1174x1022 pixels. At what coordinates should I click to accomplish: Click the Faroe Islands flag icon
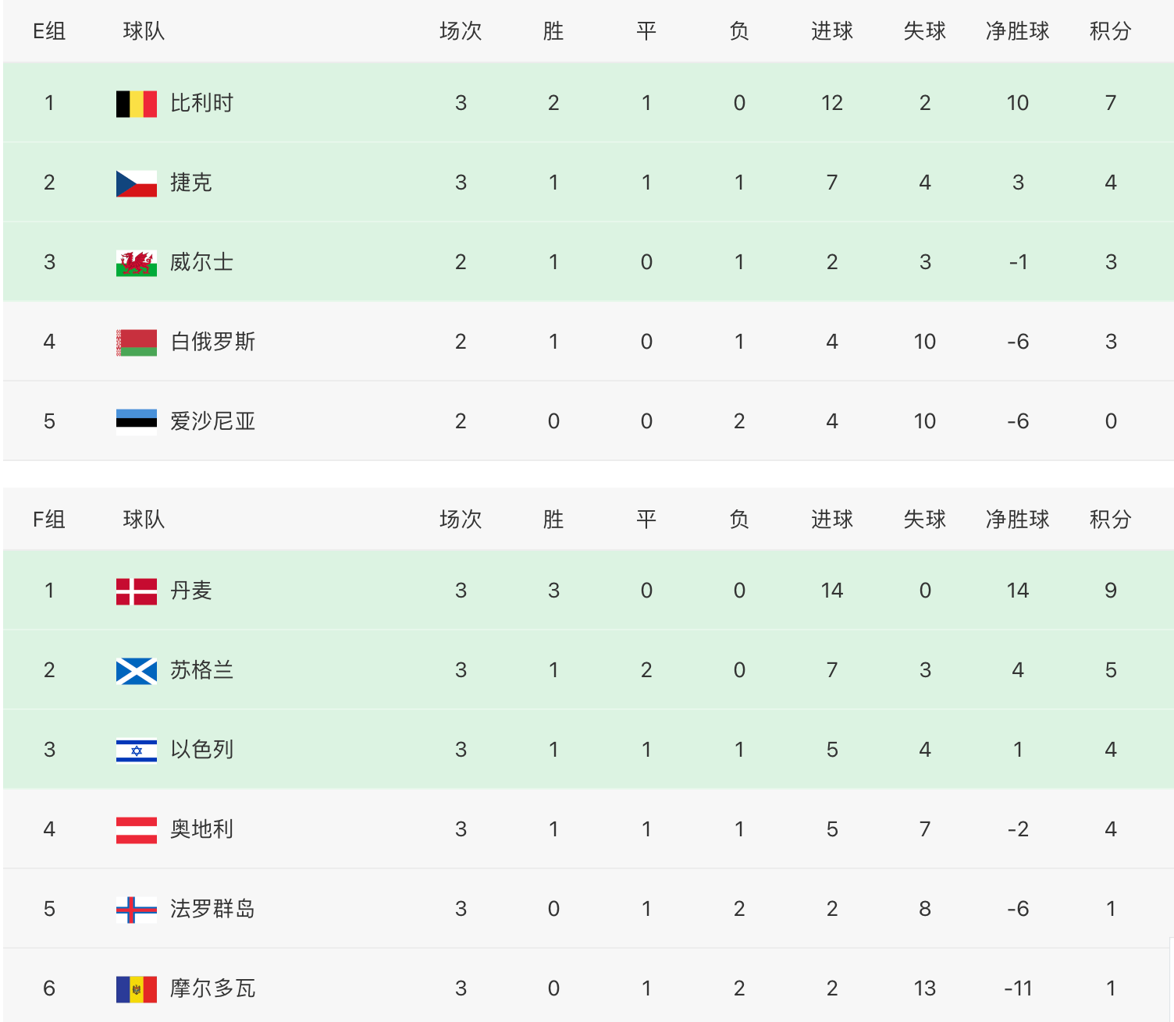[137, 910]
